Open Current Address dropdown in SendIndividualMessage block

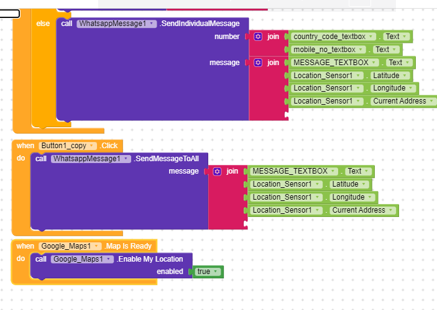coord(403,101)
